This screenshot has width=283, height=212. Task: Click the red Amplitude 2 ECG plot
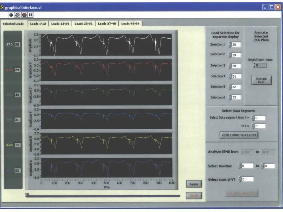click(x=106, y=70)
